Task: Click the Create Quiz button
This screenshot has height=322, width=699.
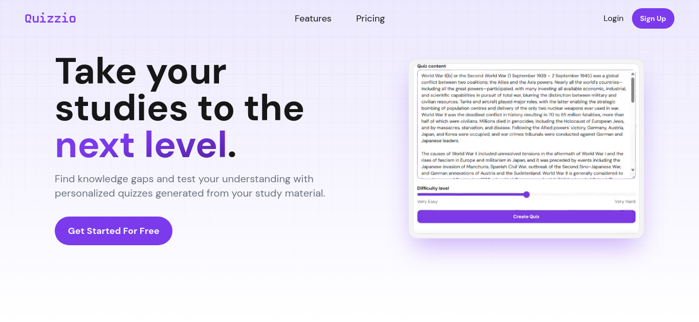Action: [x=526, y=217]
